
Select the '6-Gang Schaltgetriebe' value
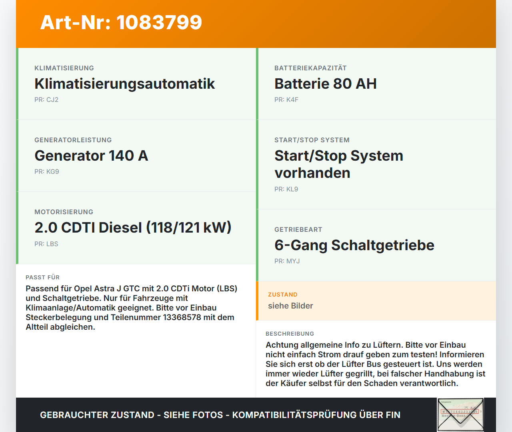click(x=354, y=245)
